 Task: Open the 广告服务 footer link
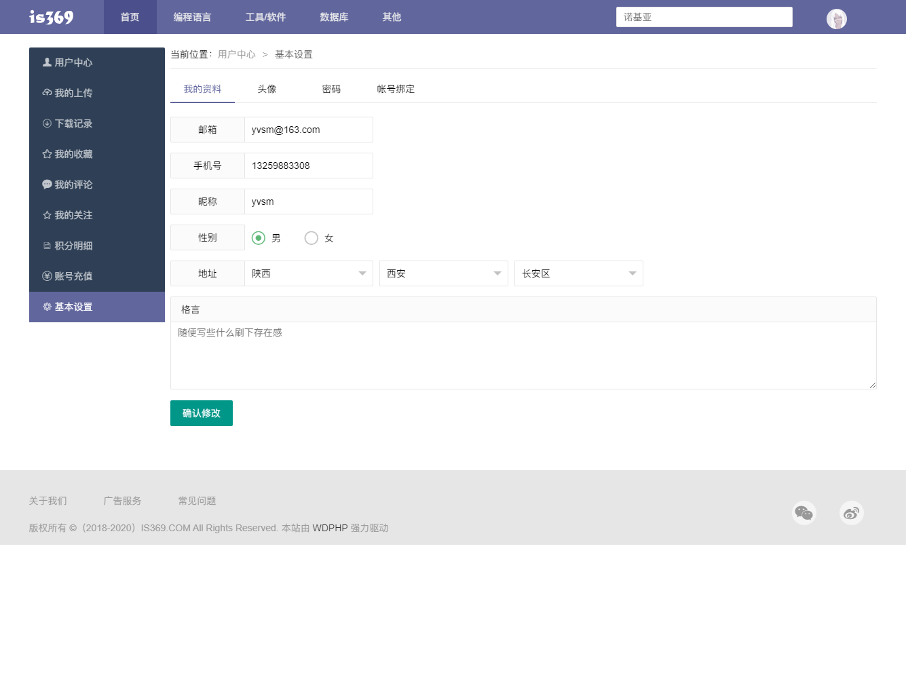point(122,501)
